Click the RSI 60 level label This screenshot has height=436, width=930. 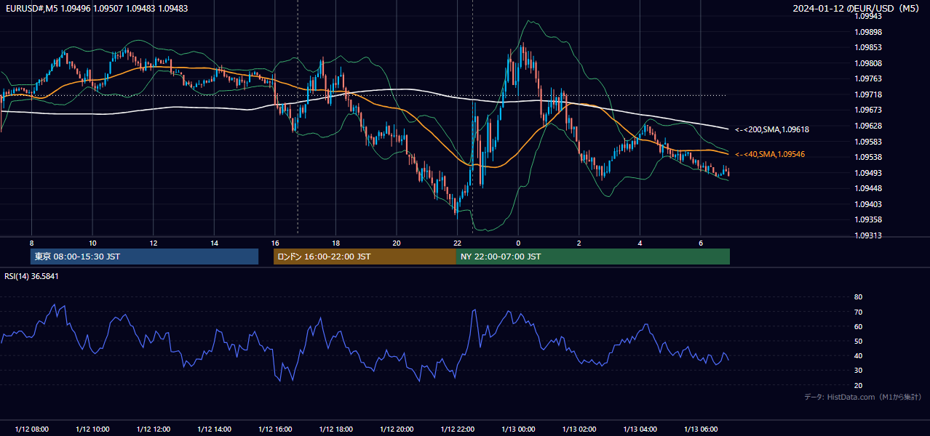tap(858, 326)
